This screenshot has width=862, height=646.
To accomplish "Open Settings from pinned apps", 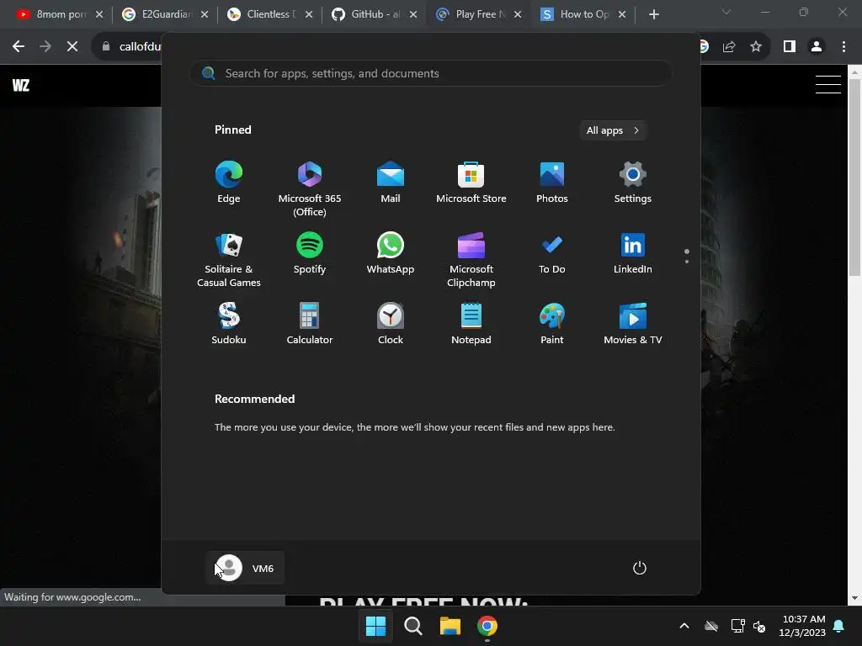I will tap(633, 183).
